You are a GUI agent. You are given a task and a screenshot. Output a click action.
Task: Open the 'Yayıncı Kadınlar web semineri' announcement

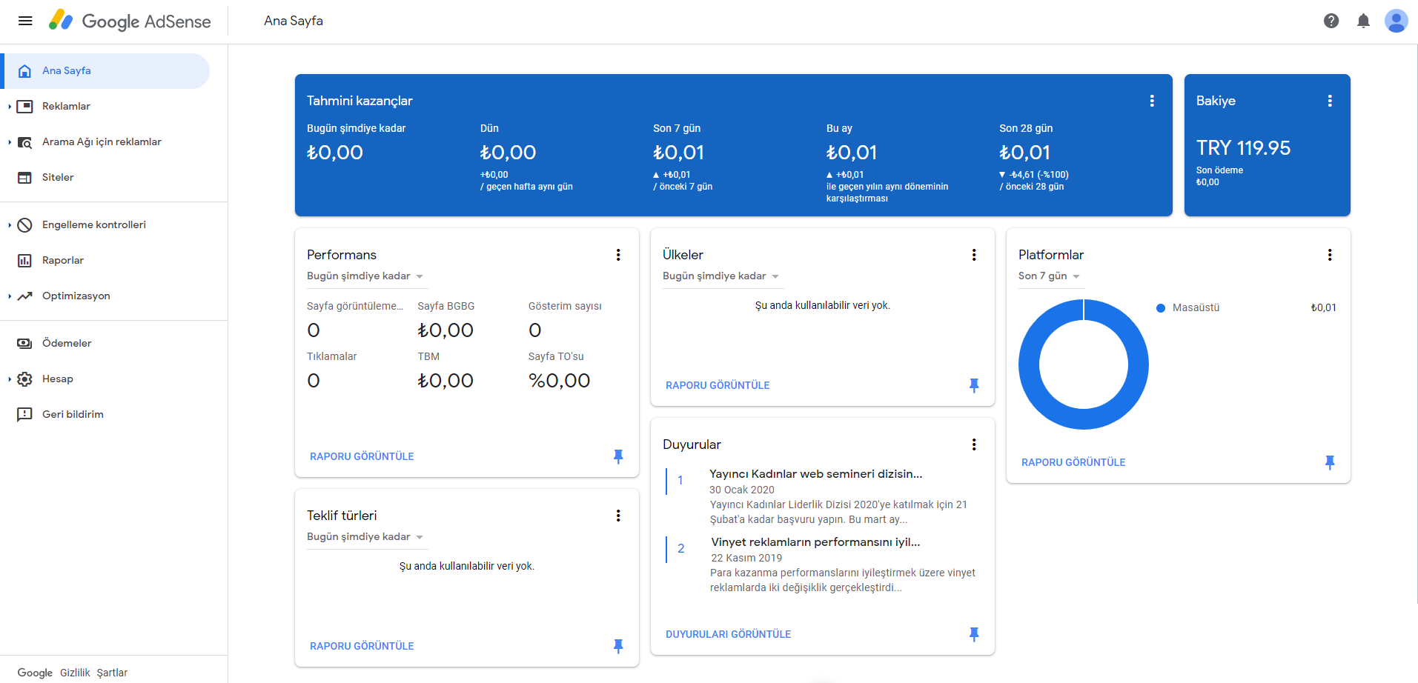click(815, 474)
